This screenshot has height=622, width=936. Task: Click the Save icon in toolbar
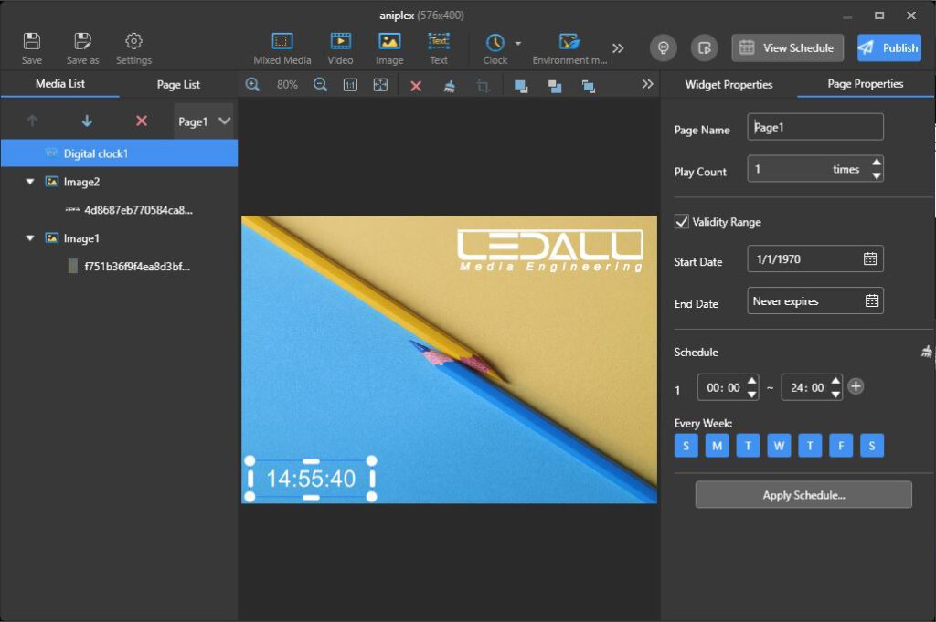pos(32,42)
